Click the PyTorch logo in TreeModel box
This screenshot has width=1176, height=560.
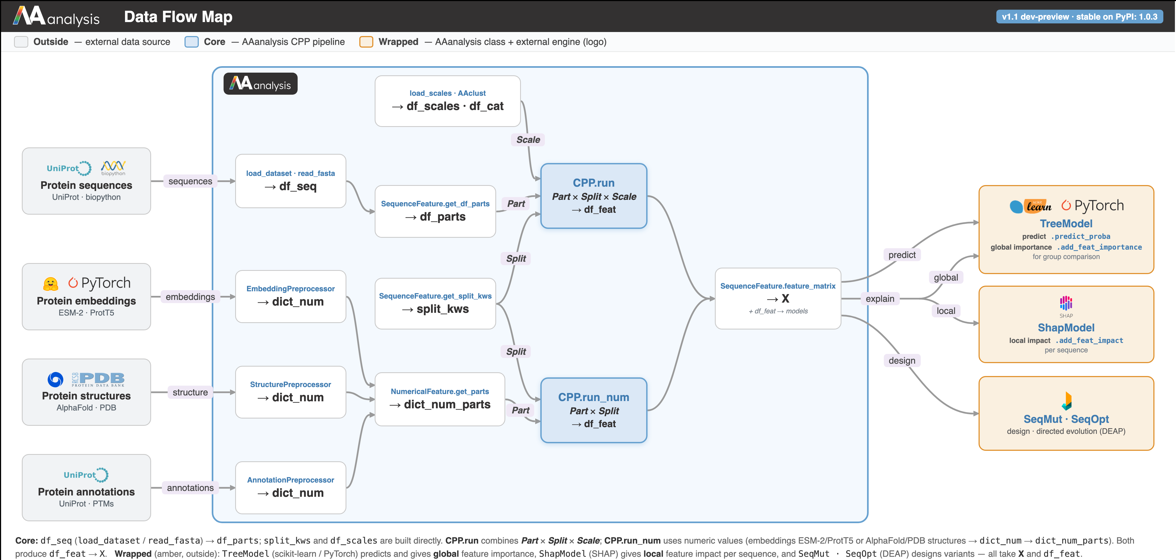tap(1093, 206)
